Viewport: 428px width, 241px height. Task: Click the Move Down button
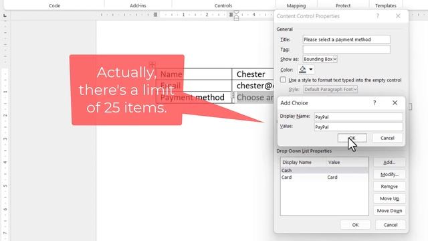[x=389, y=211]
